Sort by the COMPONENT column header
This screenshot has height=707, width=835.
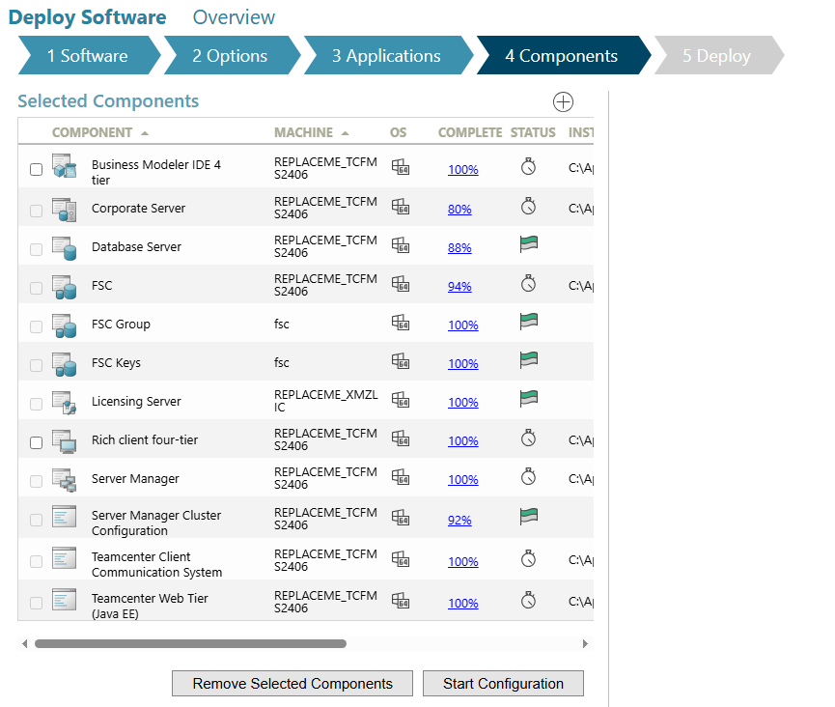[92, 132]
